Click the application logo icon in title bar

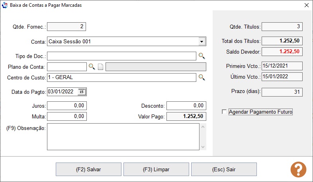point(5,5)
